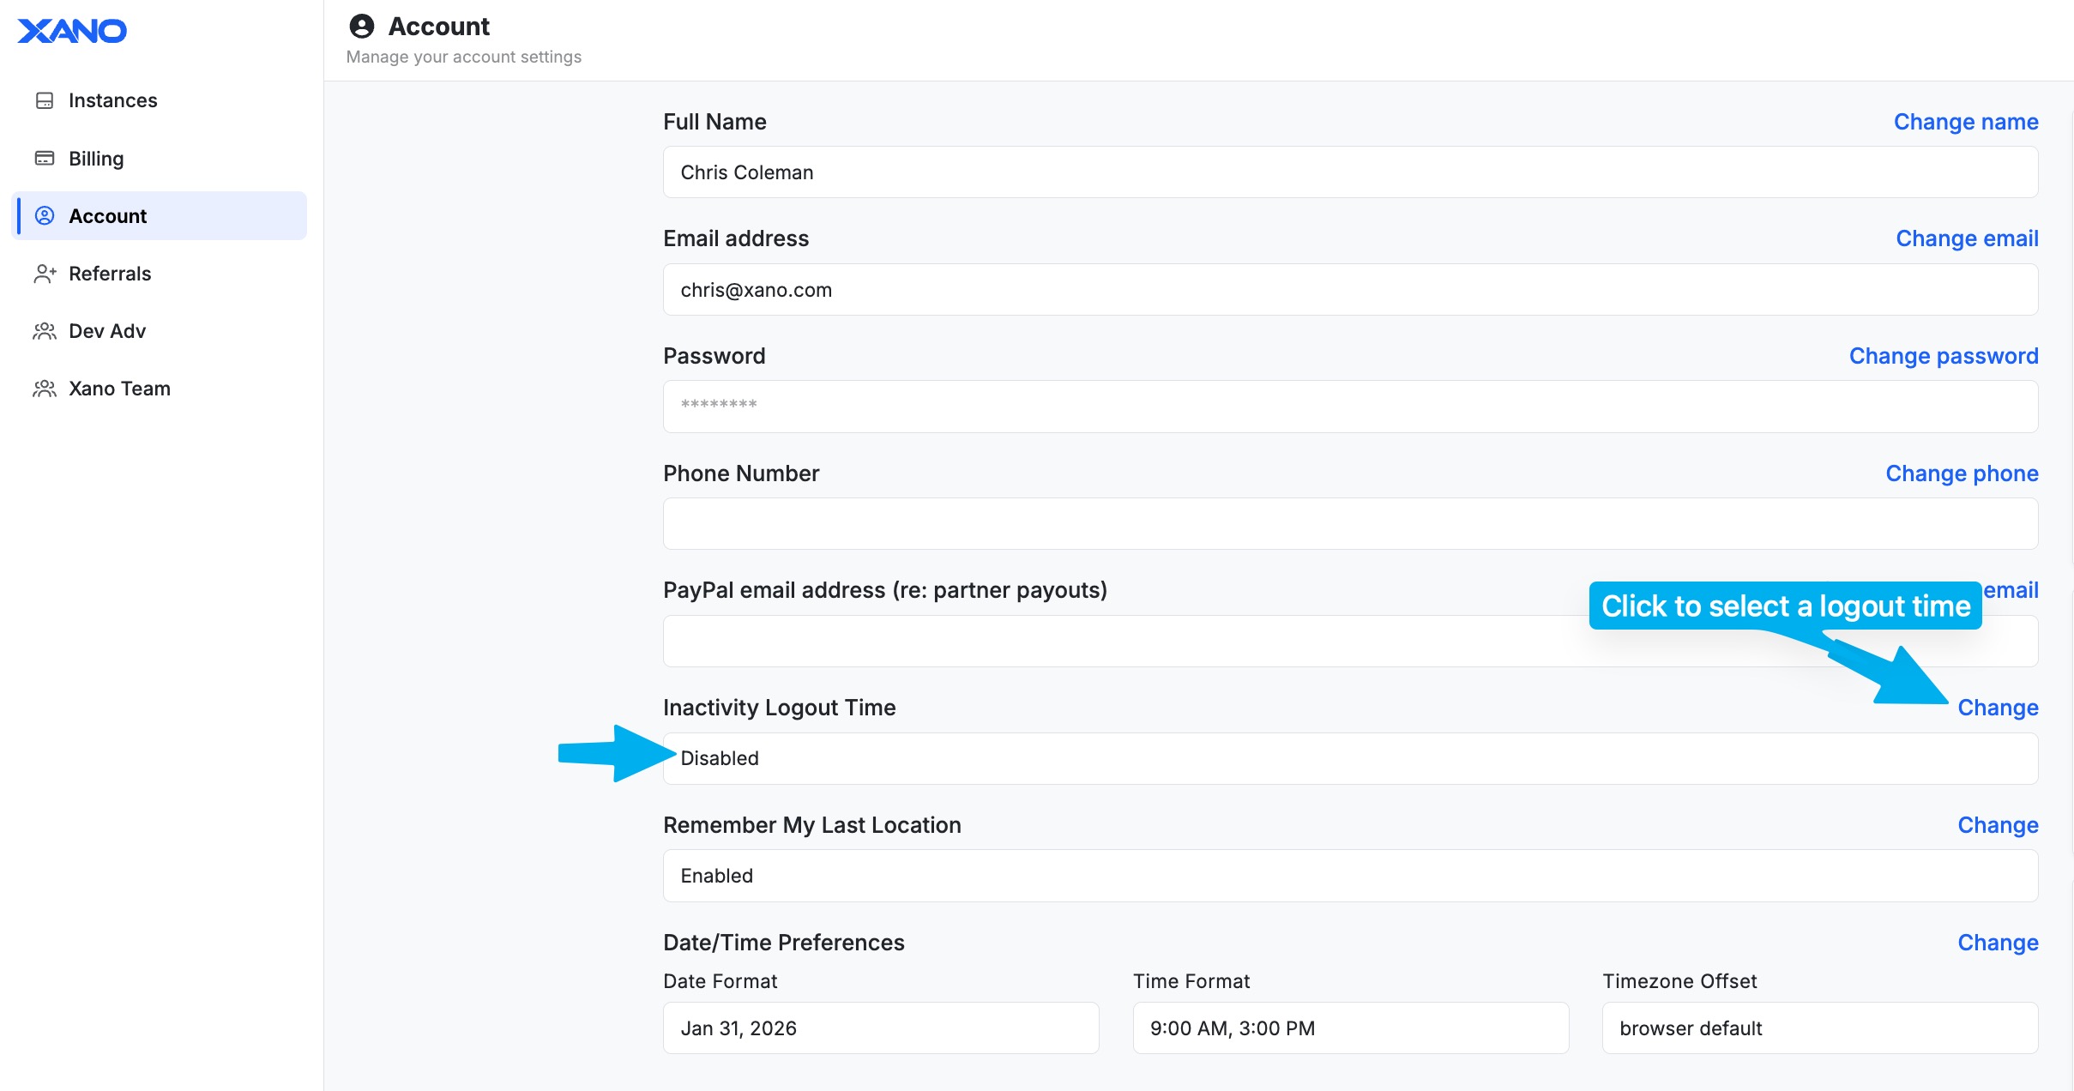Screen dimensions: 2074x1091
Task: Change the Inactivity Logout Time setting
Action: tap(1998, 708)
